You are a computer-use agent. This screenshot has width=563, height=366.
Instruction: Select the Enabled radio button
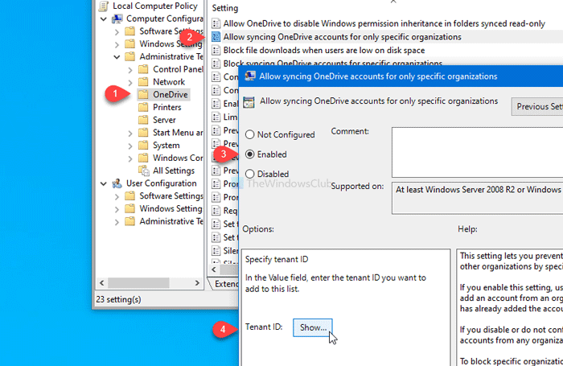pyautogui.click(x=249, y=154)
